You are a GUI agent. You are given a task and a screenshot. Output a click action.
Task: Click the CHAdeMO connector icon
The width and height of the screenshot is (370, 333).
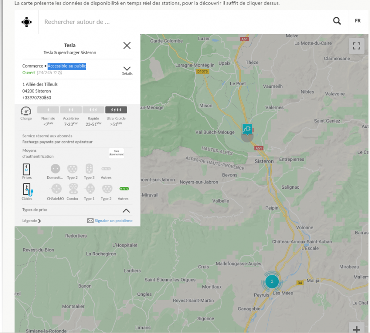tap(56, 189)
